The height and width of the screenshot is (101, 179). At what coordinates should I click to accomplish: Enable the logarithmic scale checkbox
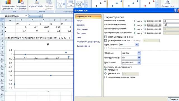click(x=106, y=40)
